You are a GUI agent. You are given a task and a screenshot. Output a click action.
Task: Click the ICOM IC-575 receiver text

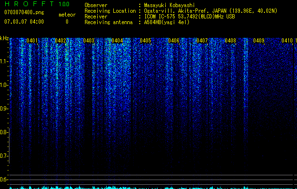(x=189, y=17)
